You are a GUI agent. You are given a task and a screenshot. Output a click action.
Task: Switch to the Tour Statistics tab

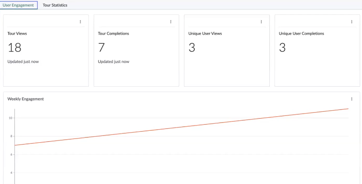point(55,5)
